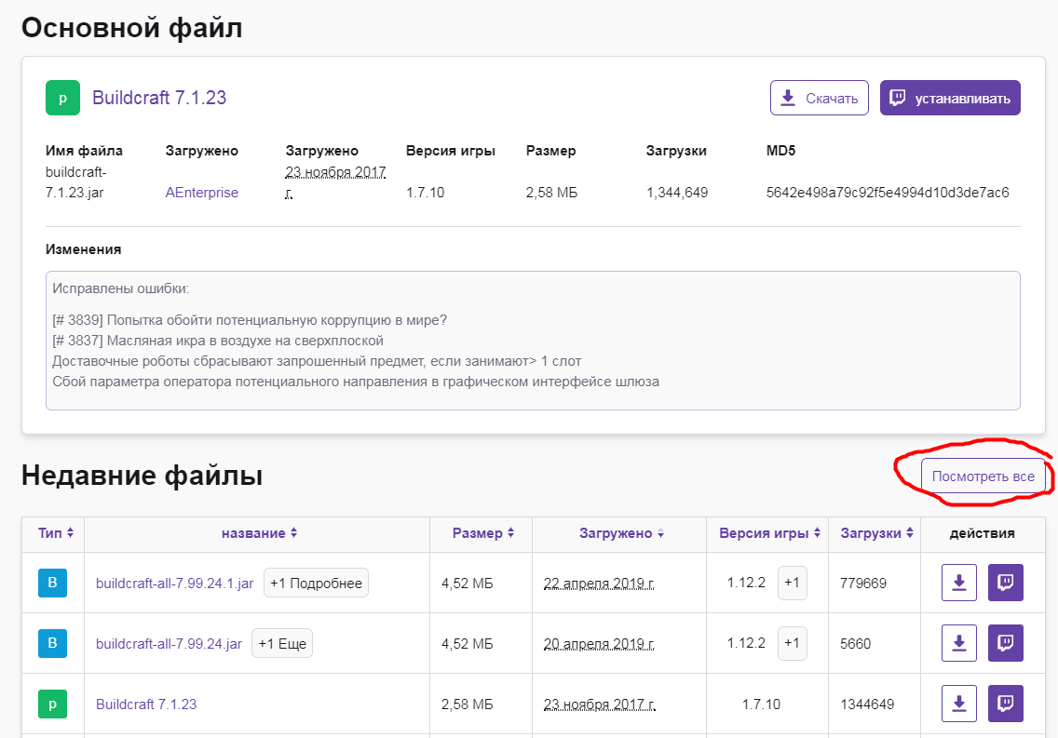Click the Скачать download button
1058x738 pixels.
(x=820, y=98)
